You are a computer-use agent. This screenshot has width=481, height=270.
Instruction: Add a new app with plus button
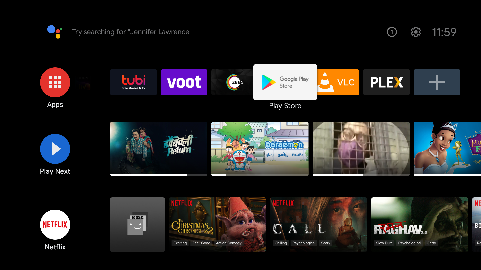437,82
